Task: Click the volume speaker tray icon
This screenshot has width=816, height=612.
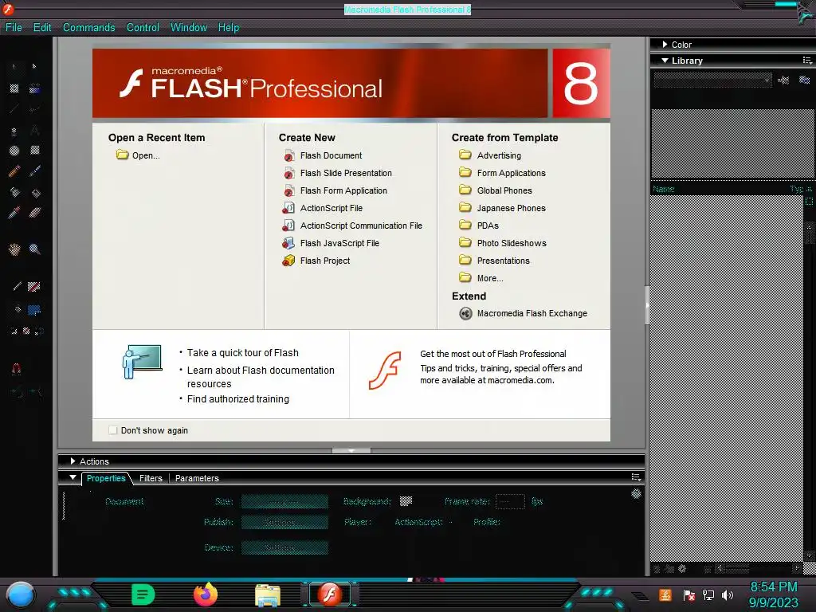Action: tap(728, 594)
